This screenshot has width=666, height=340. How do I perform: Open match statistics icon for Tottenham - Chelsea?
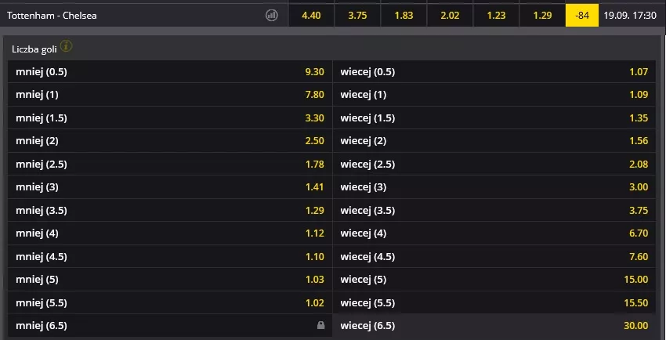coord(271,16)
